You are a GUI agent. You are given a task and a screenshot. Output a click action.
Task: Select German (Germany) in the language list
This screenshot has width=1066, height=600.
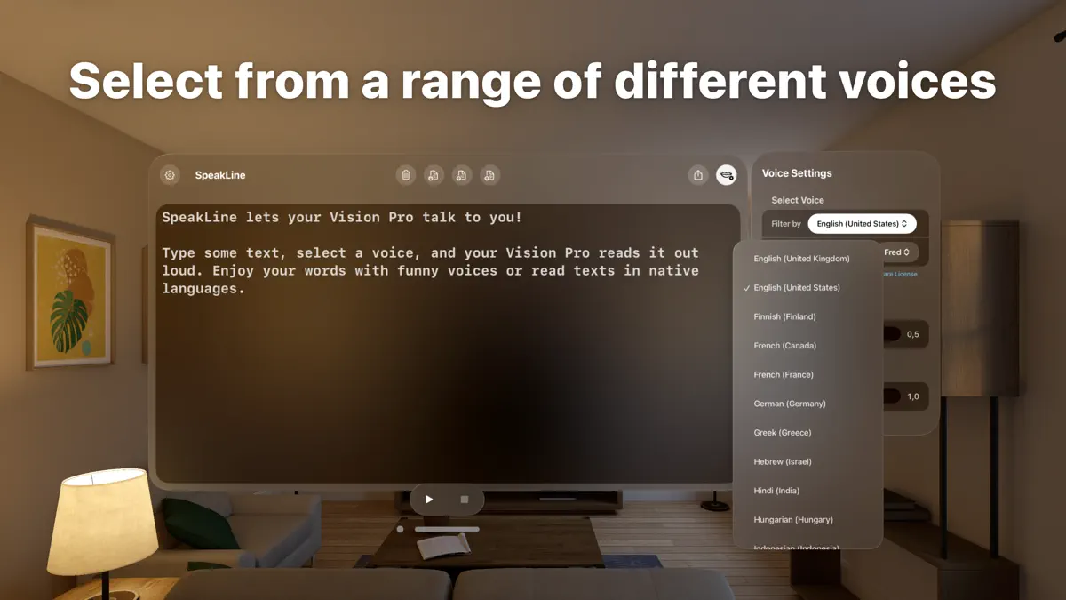tap(789, 404)
